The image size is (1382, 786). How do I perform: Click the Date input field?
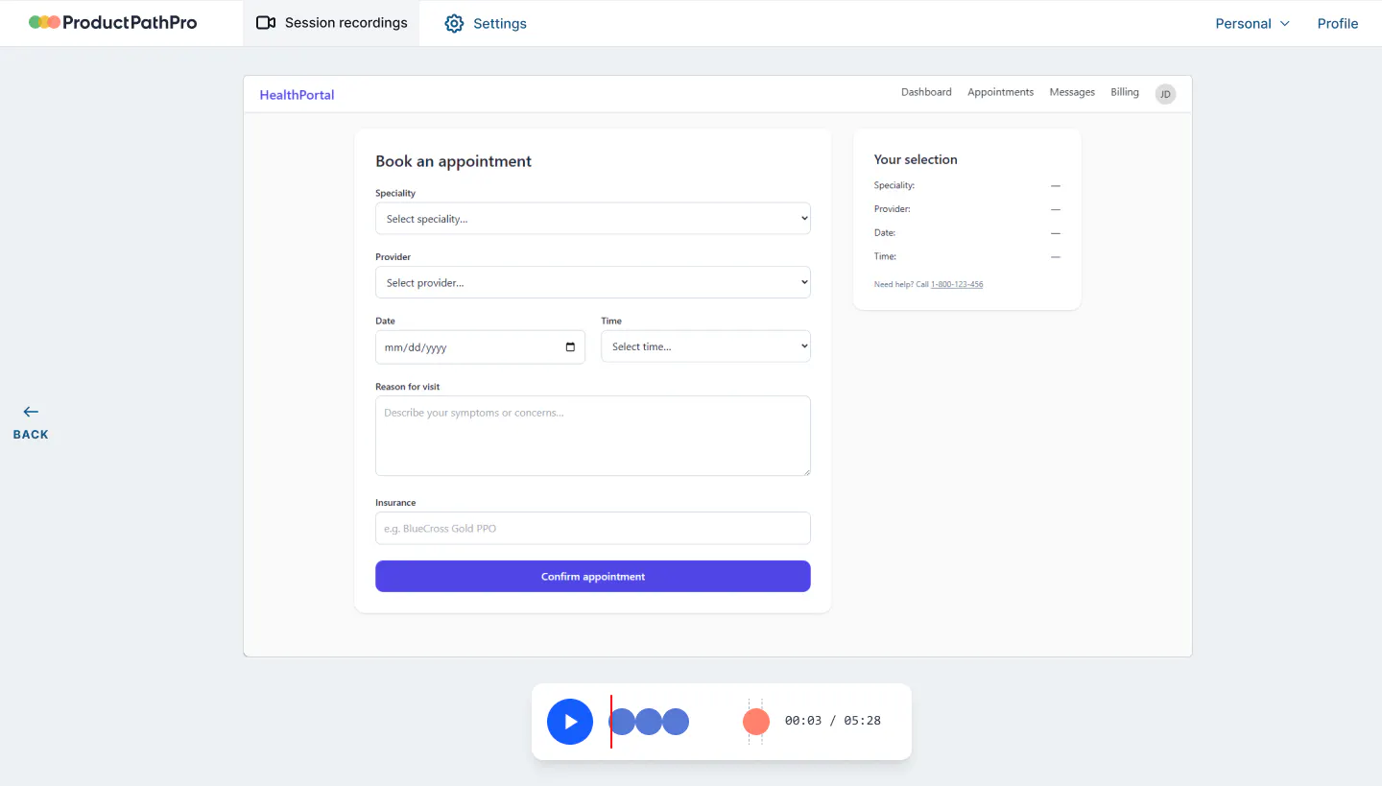click(480, 347)
